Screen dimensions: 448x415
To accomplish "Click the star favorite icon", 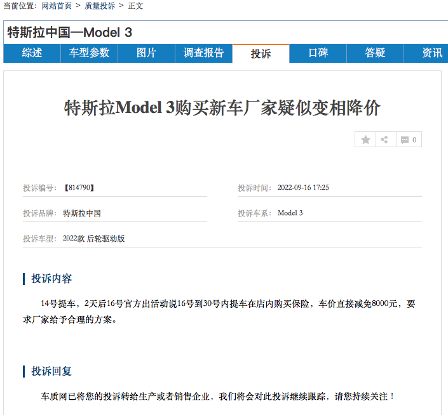I will (365, 140).
